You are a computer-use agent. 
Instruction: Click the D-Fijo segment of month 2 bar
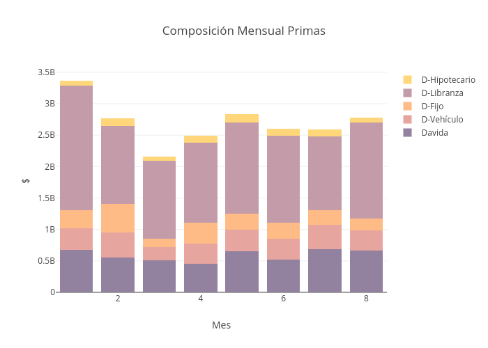tap(118, 218)
